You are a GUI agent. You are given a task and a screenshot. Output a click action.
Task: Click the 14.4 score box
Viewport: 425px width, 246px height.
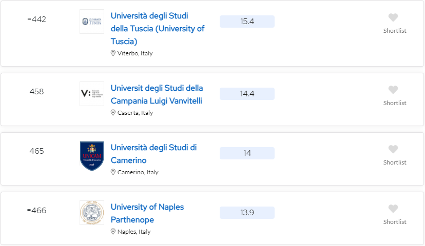click(x=247, y=94)
